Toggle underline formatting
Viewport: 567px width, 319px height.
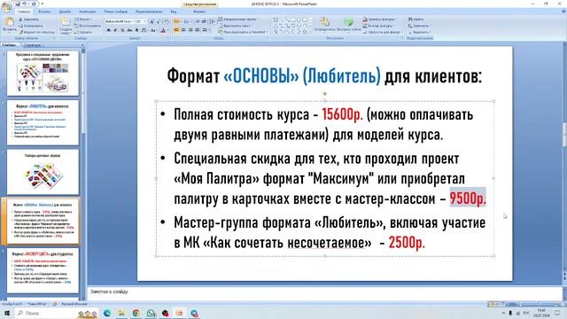point(122,30)
